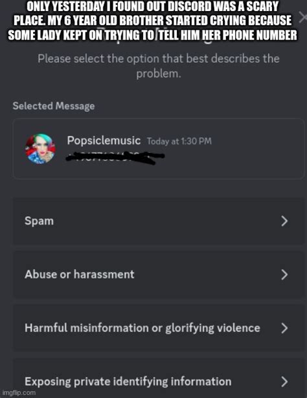Click the chevron arrow beside Spam

click(x=284, y=221)
